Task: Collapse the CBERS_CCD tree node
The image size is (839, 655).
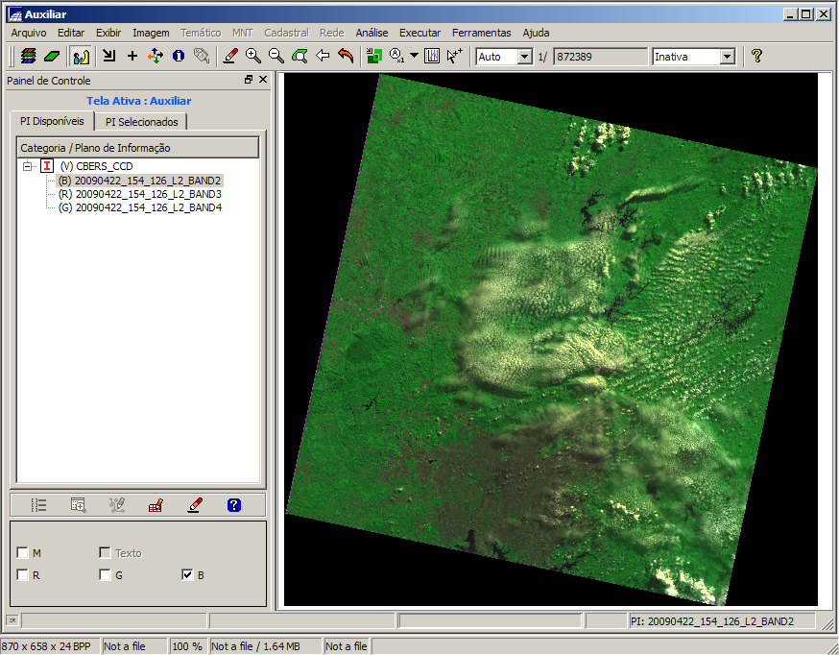Action: 27,166
